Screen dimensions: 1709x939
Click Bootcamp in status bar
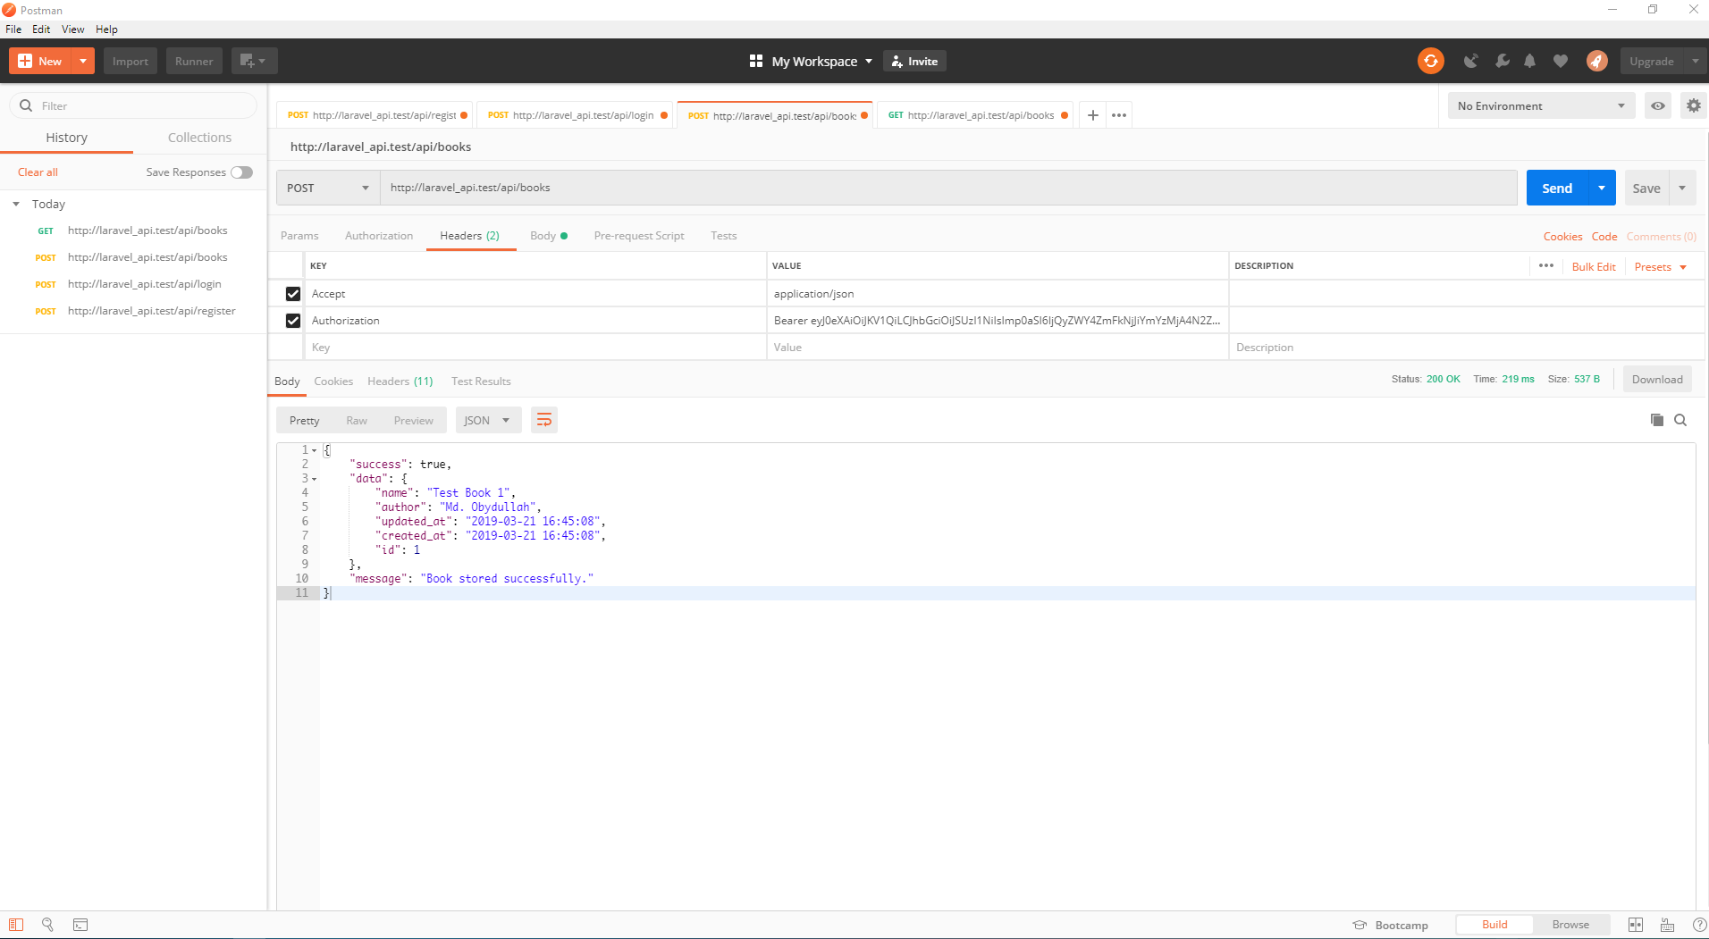(1391, 925)
